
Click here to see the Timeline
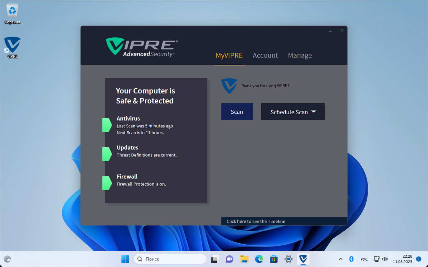pyautogui.click(x=284, y=221)
